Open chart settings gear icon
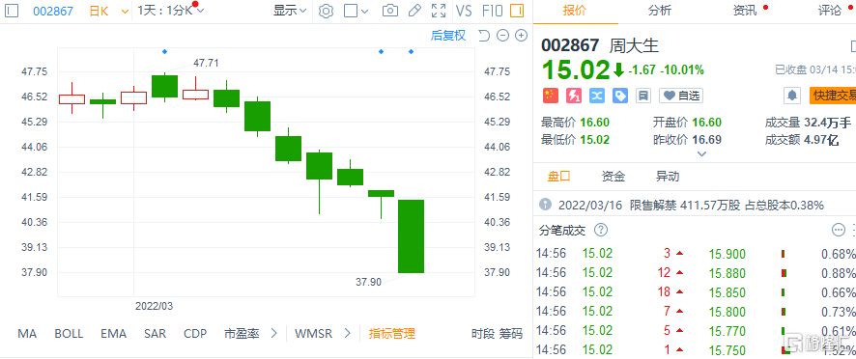856x359 pixels. coord(326,11)
